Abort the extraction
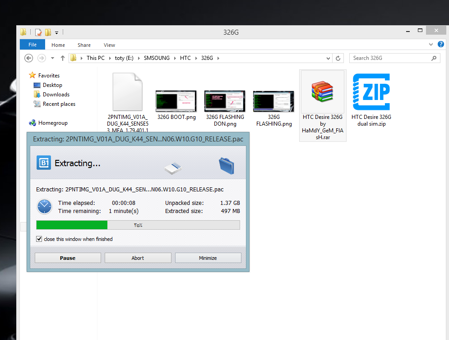Image resolution: width=449 pixels, height=340 pixels. pos(138,258)
